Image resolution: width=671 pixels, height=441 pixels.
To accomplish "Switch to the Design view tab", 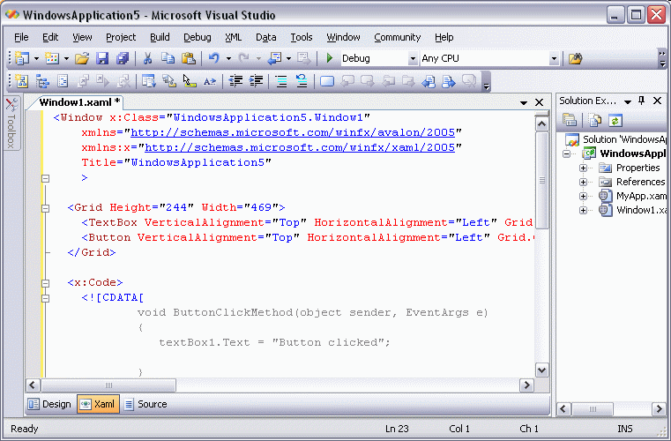I will pos(50,404).
